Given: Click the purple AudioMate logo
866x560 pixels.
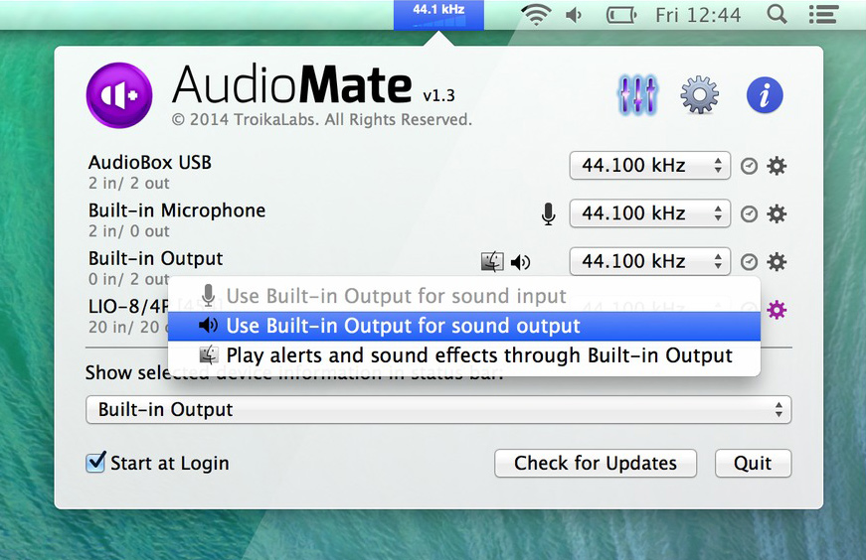Looking at the screenshot, I should click(x=119, y=95).
